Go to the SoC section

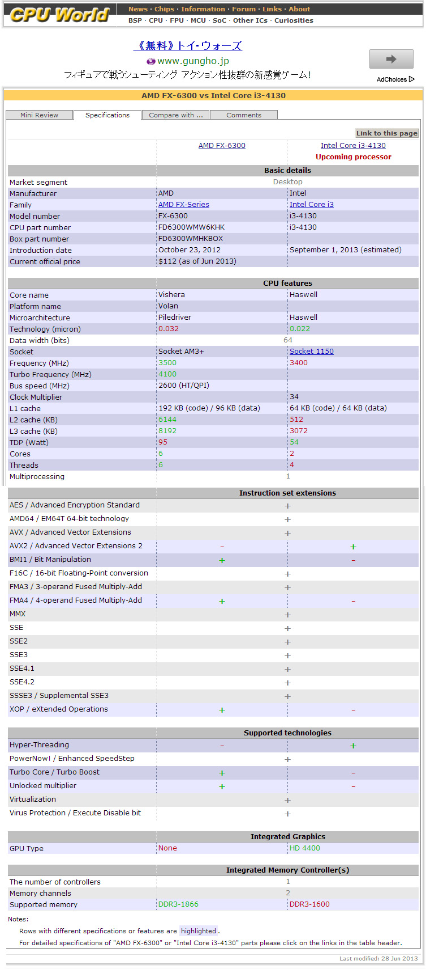point(219,20)
